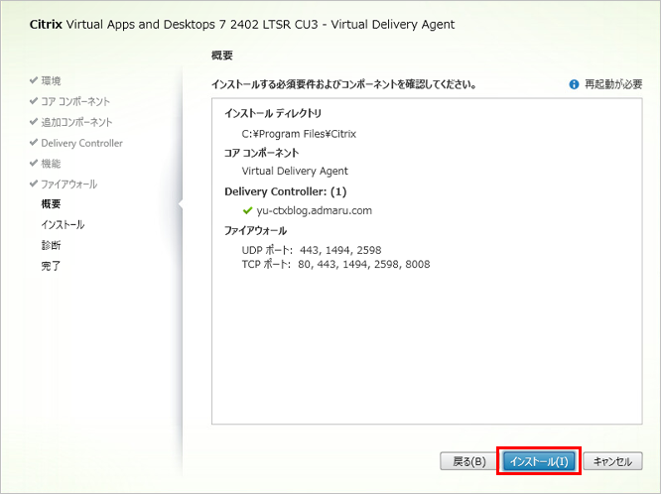Image resolution: width=661 pixels, height=494 pixels.
Task: Click the 再起動が必要 label text
Action: pos(613,85)
